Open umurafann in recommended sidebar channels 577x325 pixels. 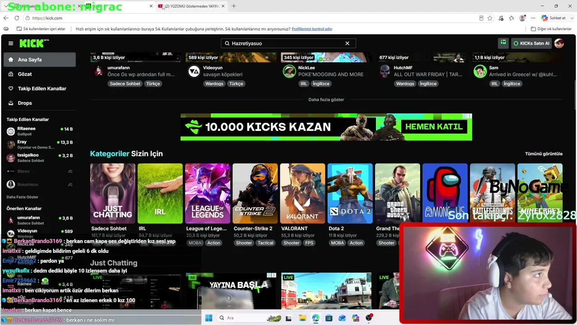click(x=40, y=220)
